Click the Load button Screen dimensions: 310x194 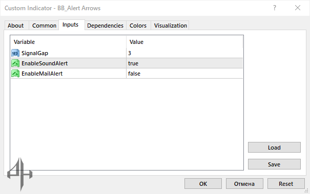click(274, 148)
